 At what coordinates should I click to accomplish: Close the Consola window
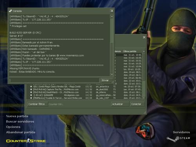(x=112, y=11)
